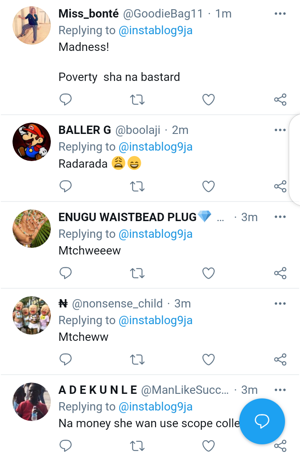
Task: Open the @nonsense_child profile handle
Action: [x=117, y=304]
